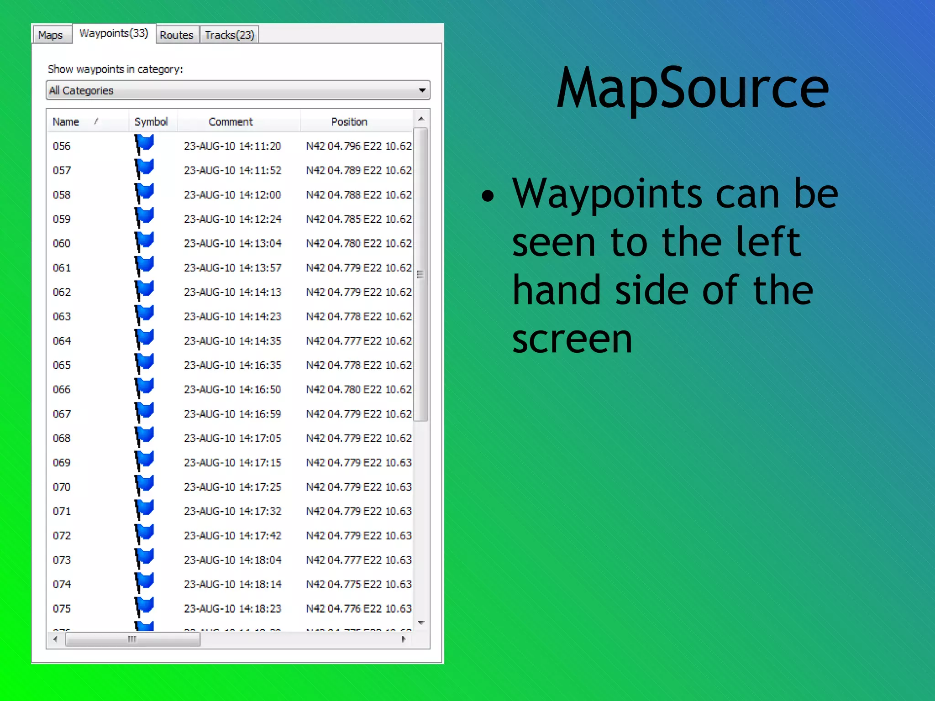Select waypoint name 060
Viewport: 935px width, 701px height.
click(x=62, y=243)
